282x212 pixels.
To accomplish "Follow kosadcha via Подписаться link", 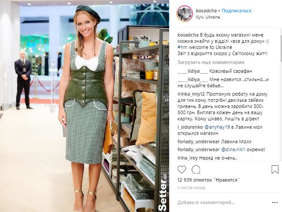I will click(x=236, y=11).
